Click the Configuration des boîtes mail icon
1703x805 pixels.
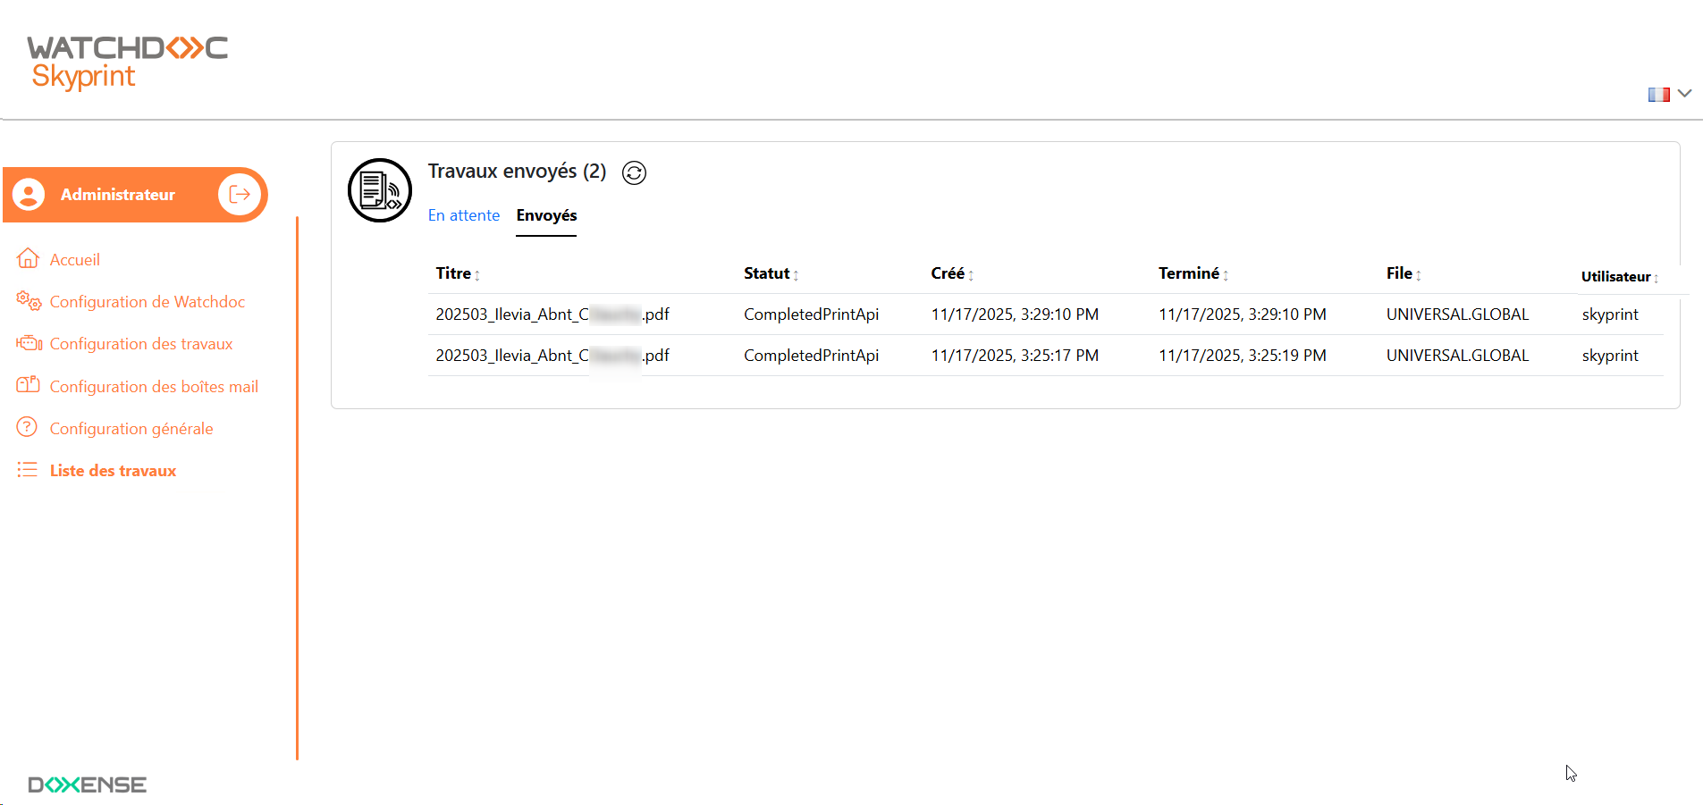(x=29, y=385)
